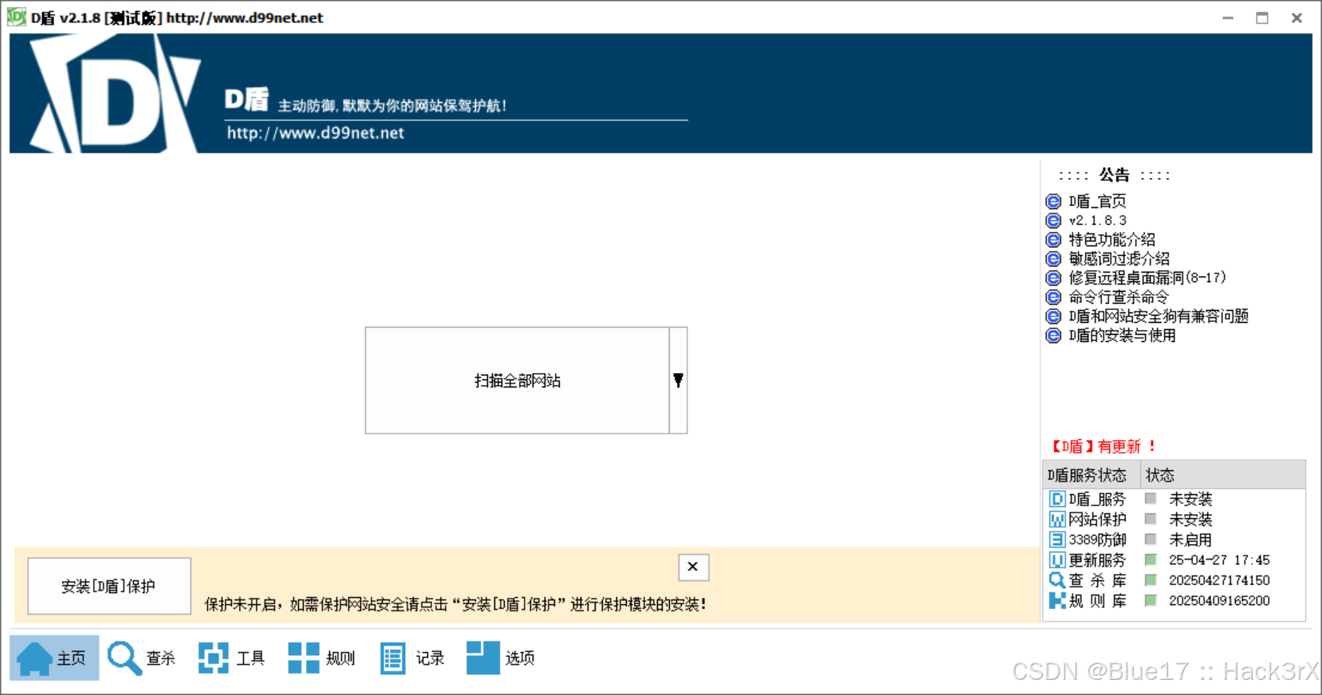
Task: Open the 主页 home tab
Action: [x=54, y=658]
